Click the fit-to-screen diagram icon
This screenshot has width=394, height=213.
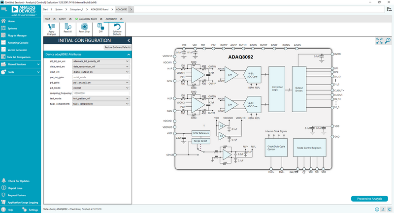point(379,41)
